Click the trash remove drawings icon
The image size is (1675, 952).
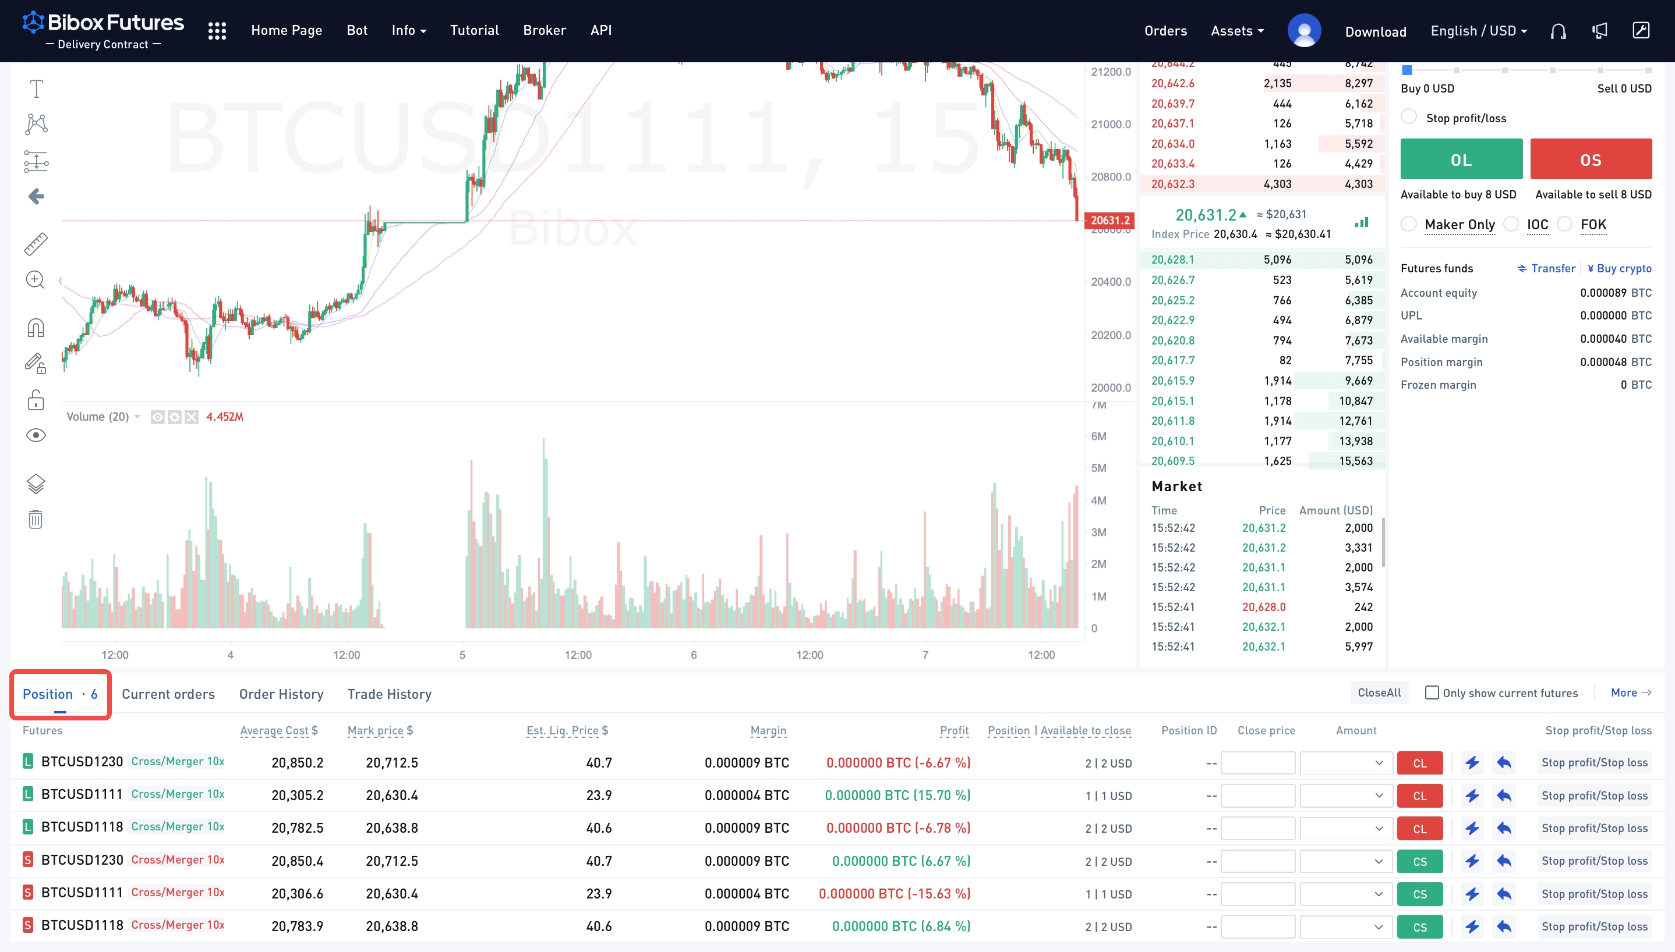click(36, 520)
